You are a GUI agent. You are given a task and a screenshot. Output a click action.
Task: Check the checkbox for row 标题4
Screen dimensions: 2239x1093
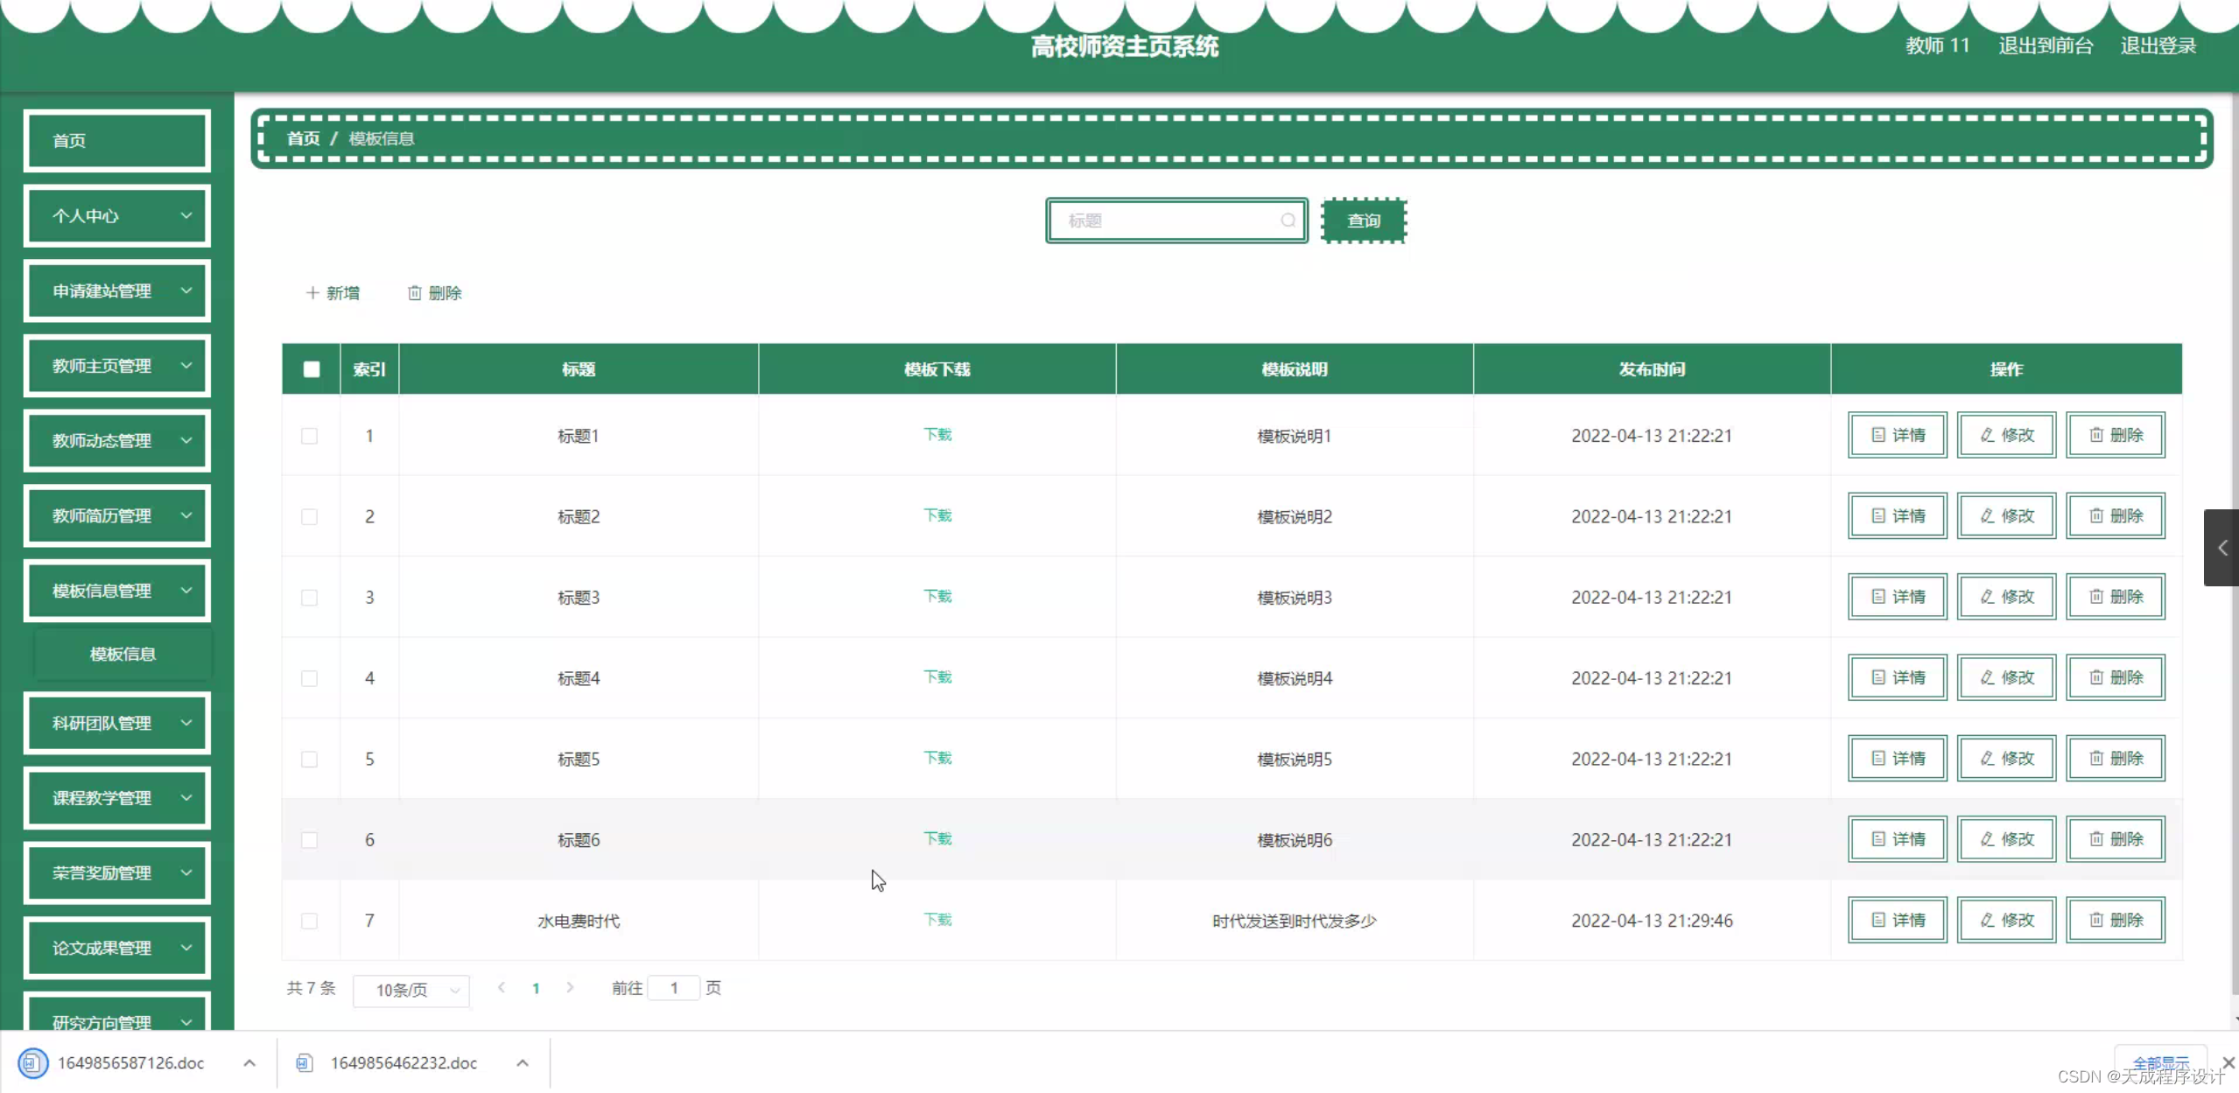(x=309, y=678)
